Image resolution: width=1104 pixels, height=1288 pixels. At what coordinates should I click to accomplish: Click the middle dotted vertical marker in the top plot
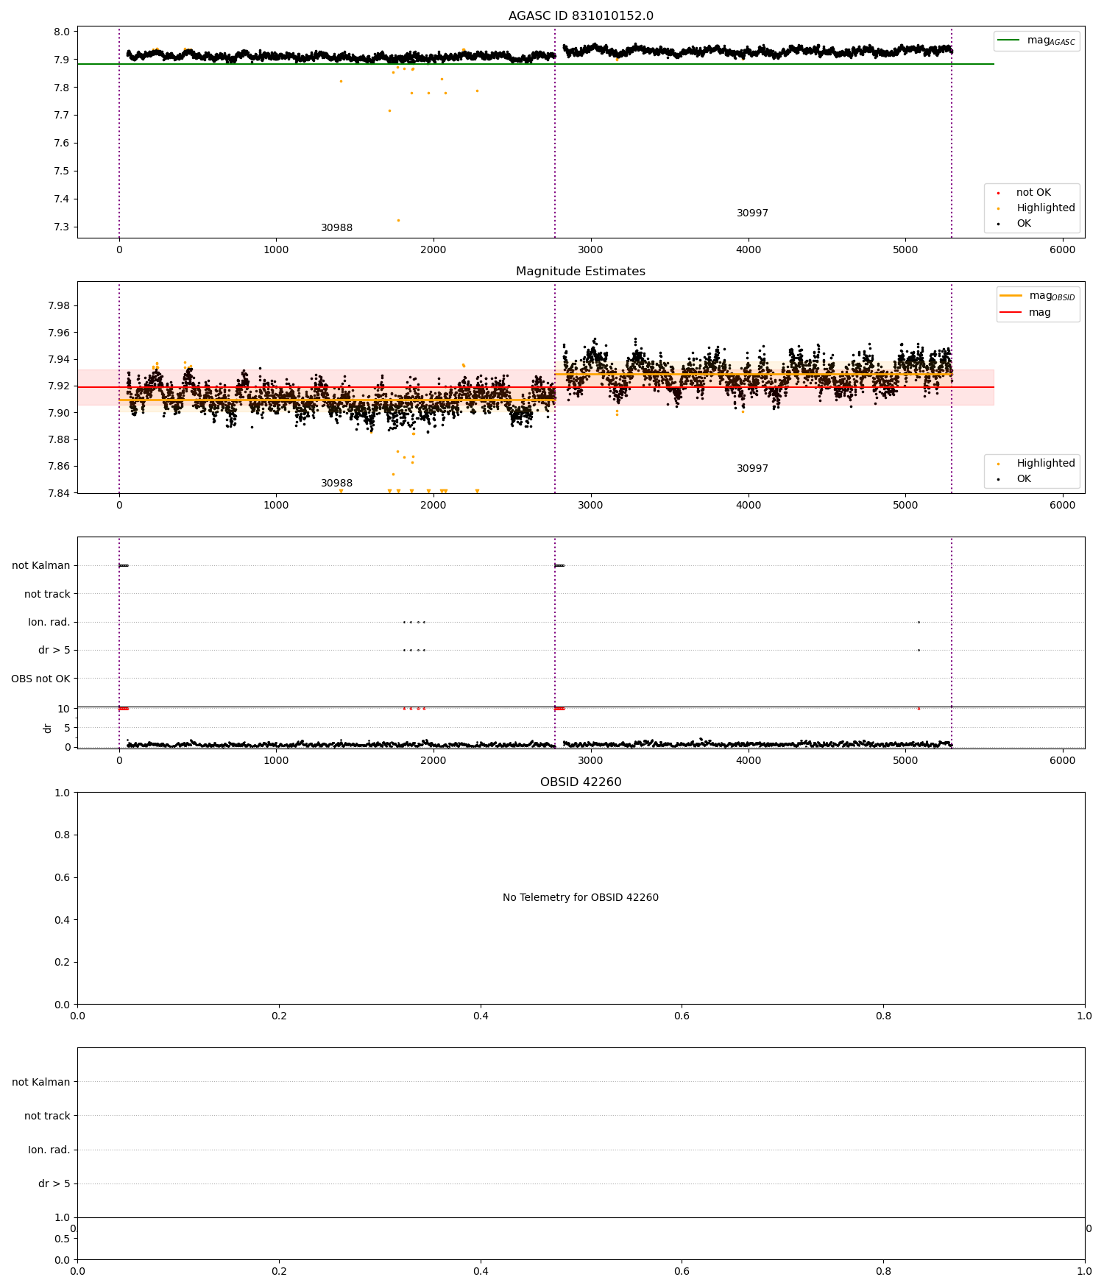click(555, 132)
